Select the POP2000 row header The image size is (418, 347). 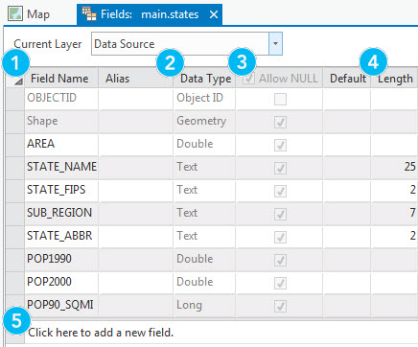pos(14,283)
